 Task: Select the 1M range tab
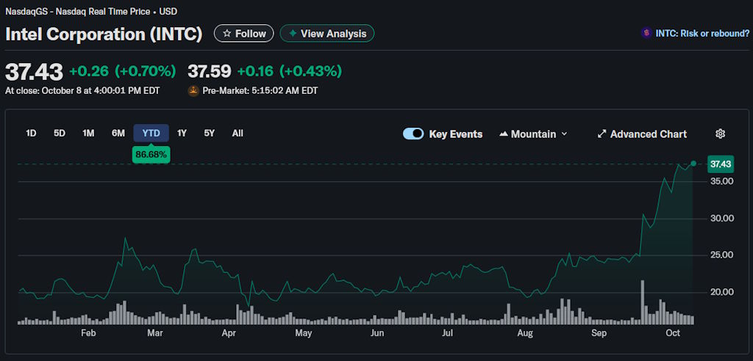click(x=88, y=133)
